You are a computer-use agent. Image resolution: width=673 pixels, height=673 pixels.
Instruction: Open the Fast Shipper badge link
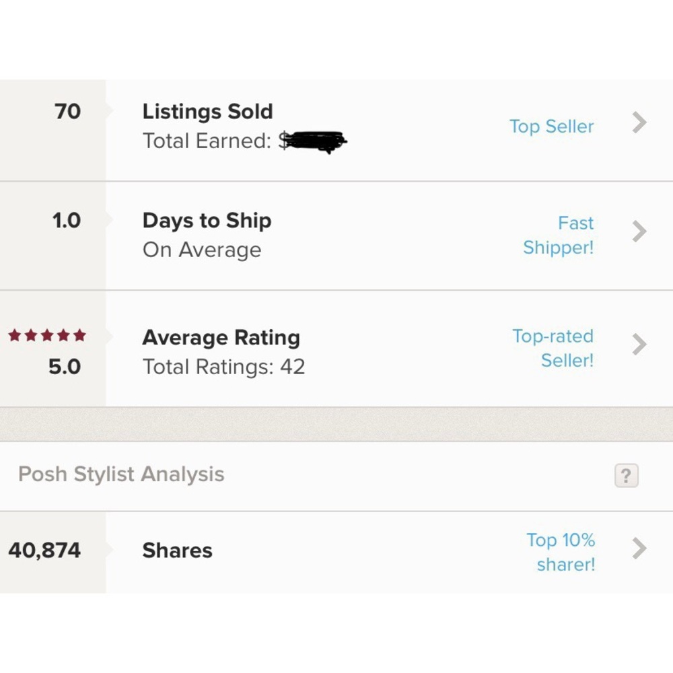coord(559,235)
